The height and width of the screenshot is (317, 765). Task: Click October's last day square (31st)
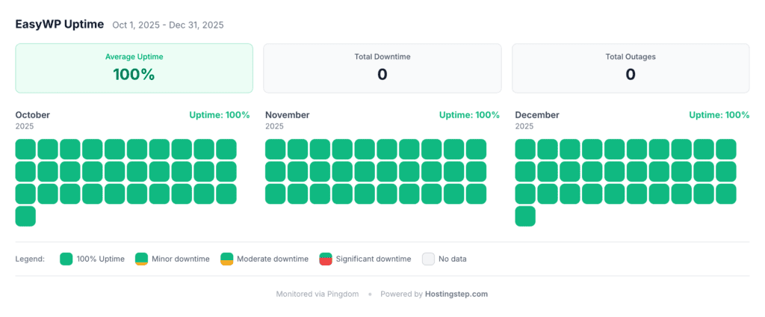pos(25,216)
